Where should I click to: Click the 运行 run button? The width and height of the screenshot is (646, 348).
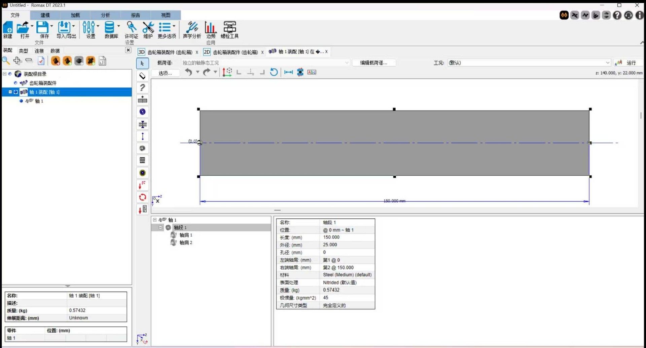coord(628,63)
